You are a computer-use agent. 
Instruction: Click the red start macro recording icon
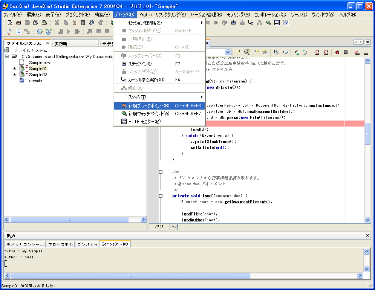tap(337, 52)
